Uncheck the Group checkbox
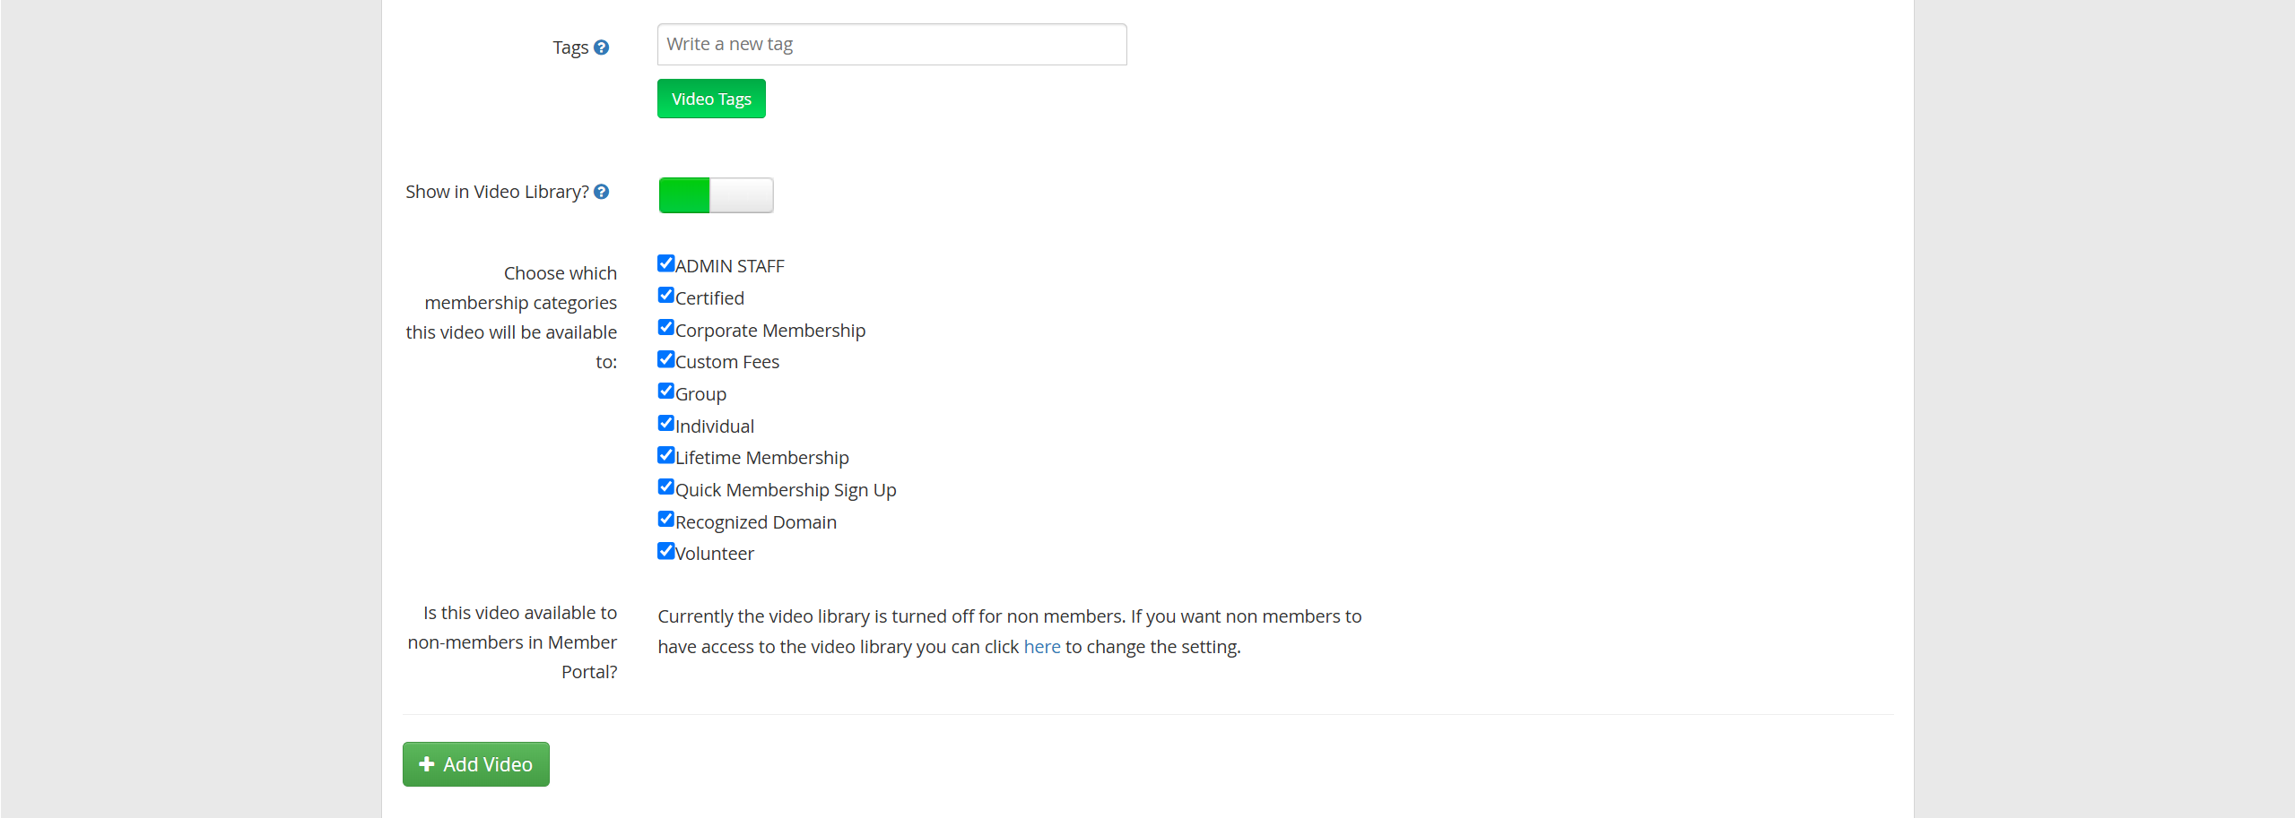 pyautogui.click(x=665, y=391)
